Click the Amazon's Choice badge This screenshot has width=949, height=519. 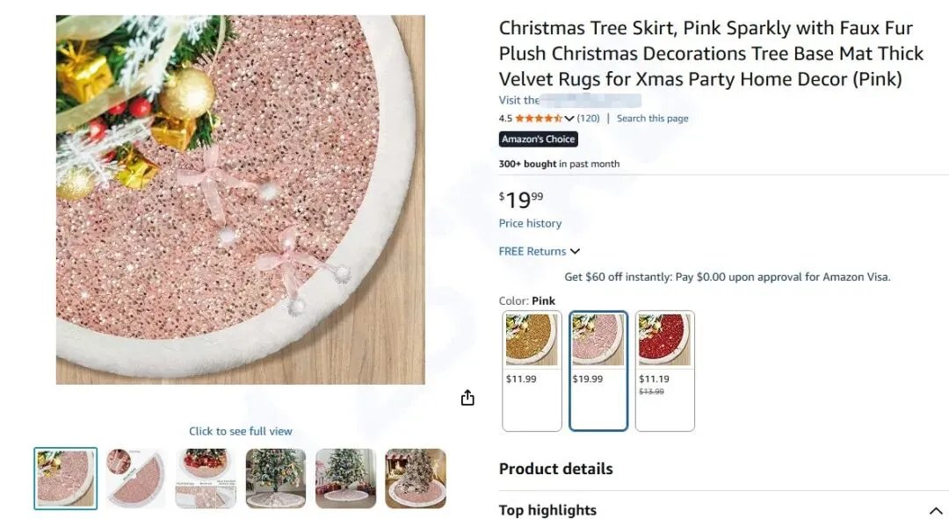pos(539,139)
